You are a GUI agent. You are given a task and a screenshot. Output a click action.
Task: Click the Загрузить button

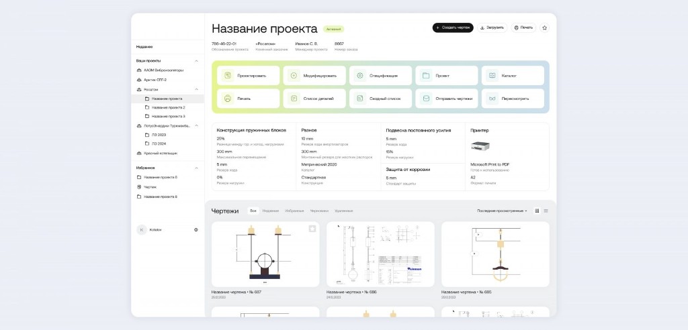pos(492,27)
